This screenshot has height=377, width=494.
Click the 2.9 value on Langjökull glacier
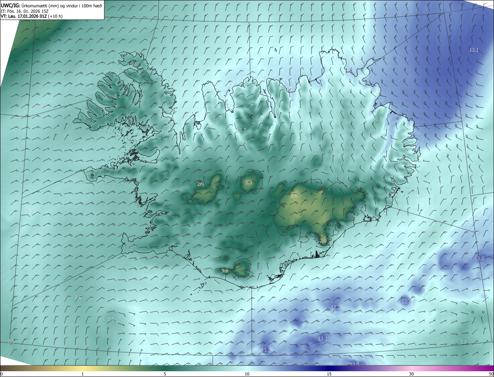[200, 184]
